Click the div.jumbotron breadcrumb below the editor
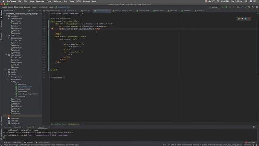Image resolution: width=259 pixels, height=146 pixels. click(x=74, y=124)
